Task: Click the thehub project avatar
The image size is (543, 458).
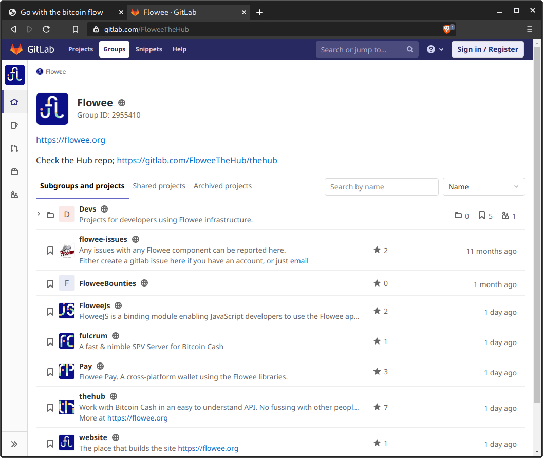Action: pos(67,407)
